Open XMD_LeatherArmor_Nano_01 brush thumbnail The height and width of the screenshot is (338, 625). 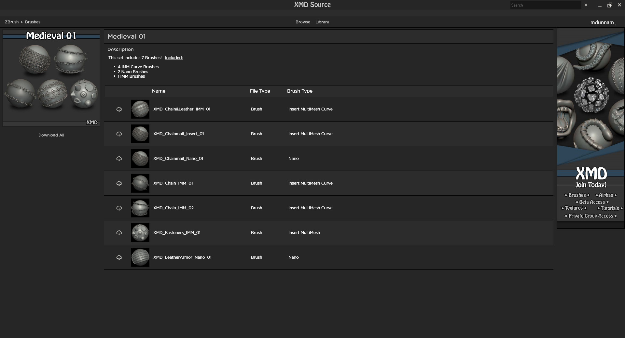(x=140, y=257)
